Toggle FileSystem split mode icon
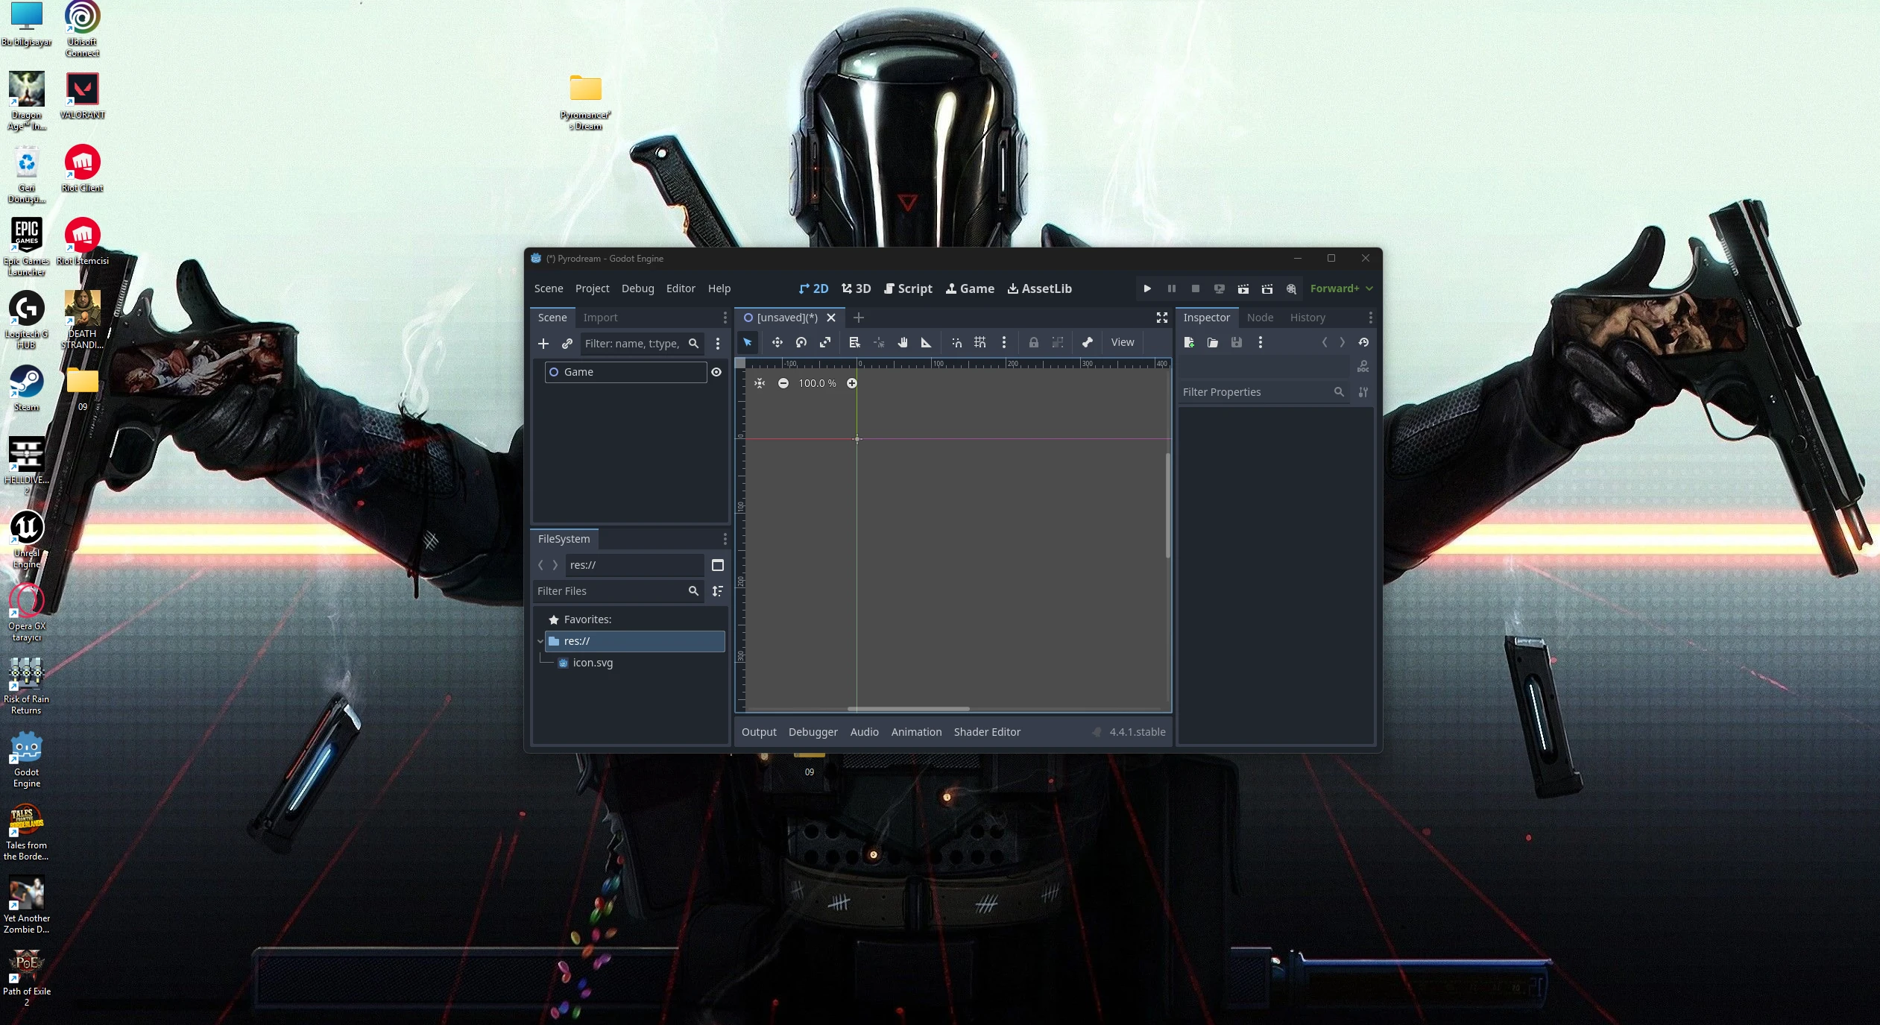 click(x=718, y=565)
